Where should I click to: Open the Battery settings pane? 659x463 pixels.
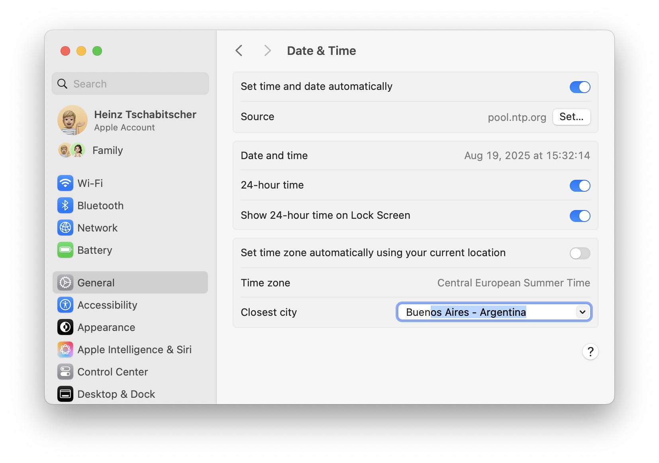[x=130, y=250]
